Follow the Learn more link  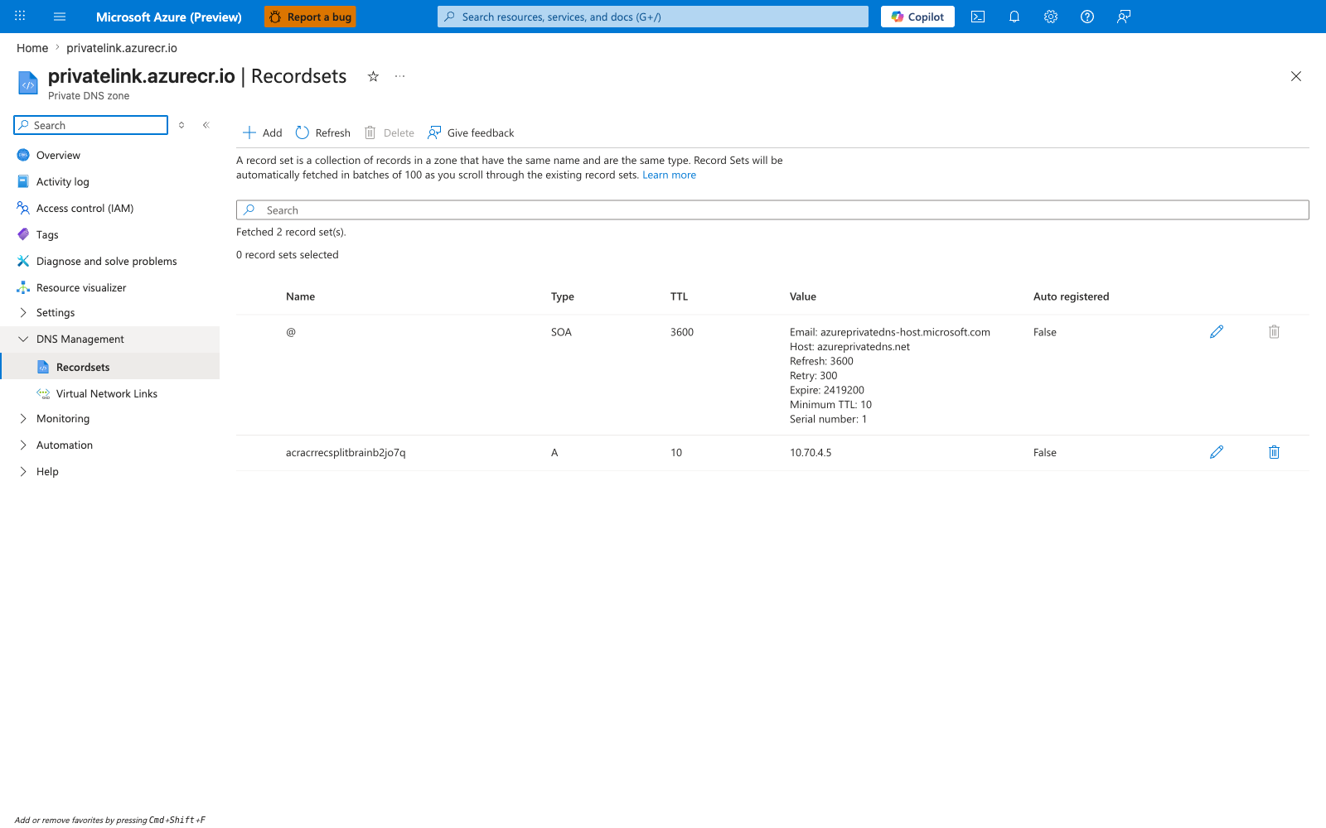(669, 176)
